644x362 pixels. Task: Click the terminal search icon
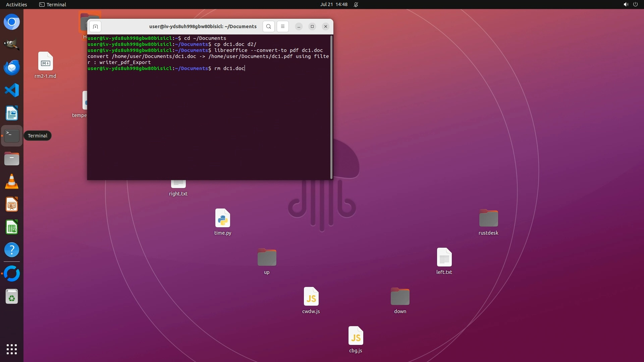click(268, 26)
